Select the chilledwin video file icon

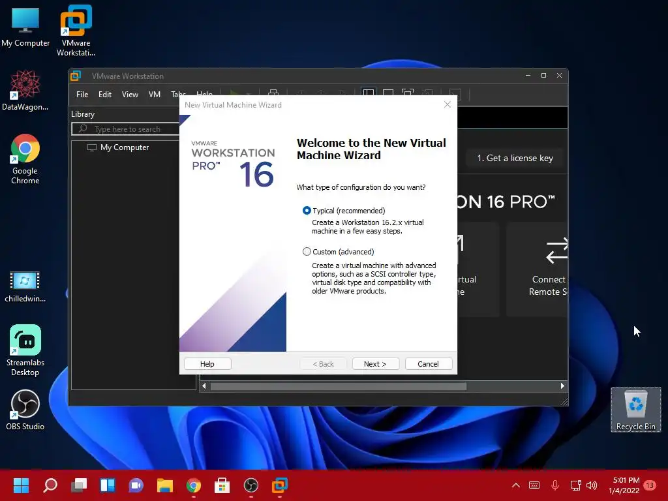(x=25, y=287)
